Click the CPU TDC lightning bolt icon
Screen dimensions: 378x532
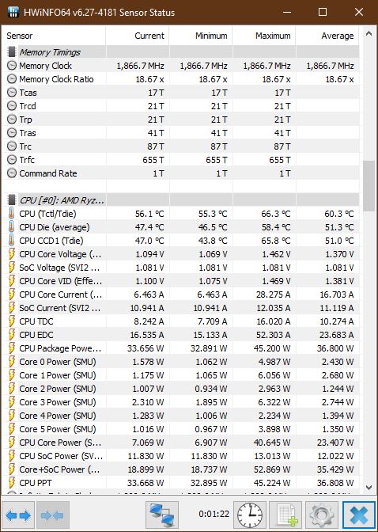pos(12,321)
